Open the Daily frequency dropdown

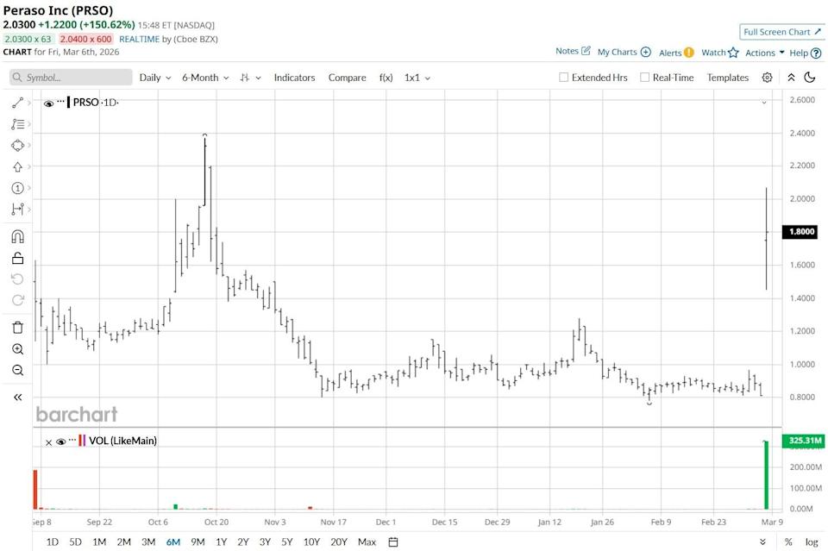155,78
